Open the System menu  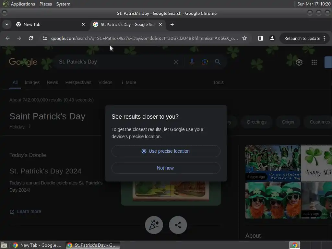(x=63, y=4)
